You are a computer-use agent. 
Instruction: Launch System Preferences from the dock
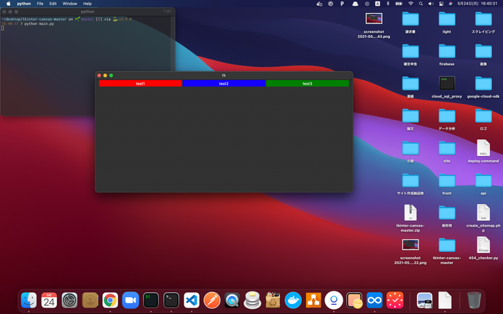click(x=69, y=300)
